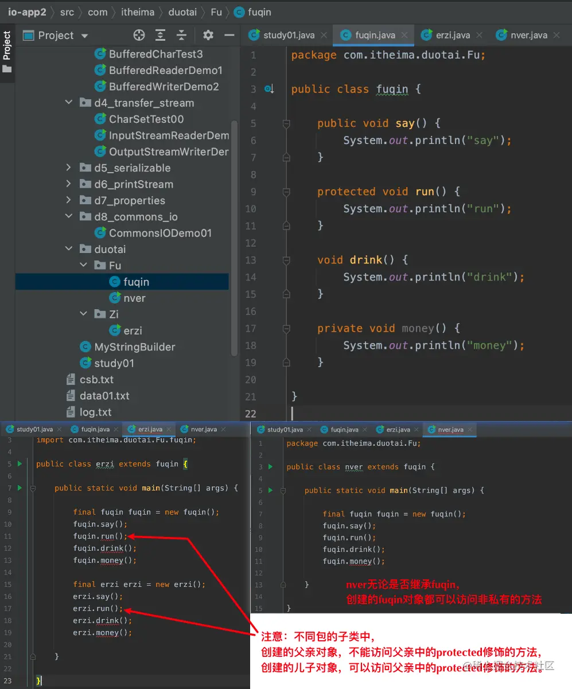
Task: Expand the d7_properties folder
Action: pos(69,200)
